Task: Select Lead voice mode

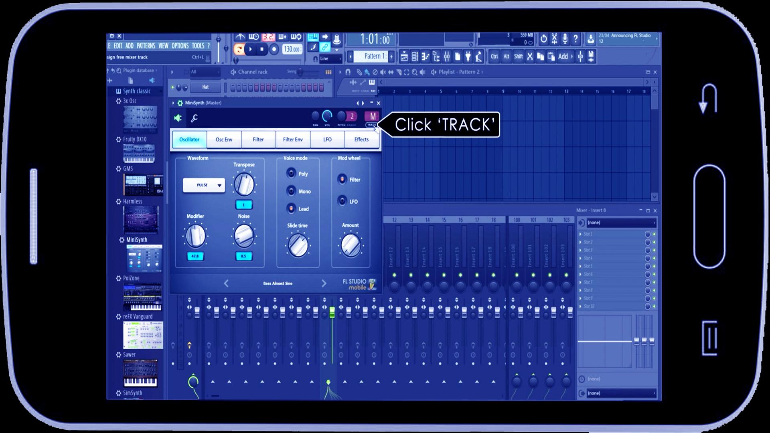Action: coord(291,208)
